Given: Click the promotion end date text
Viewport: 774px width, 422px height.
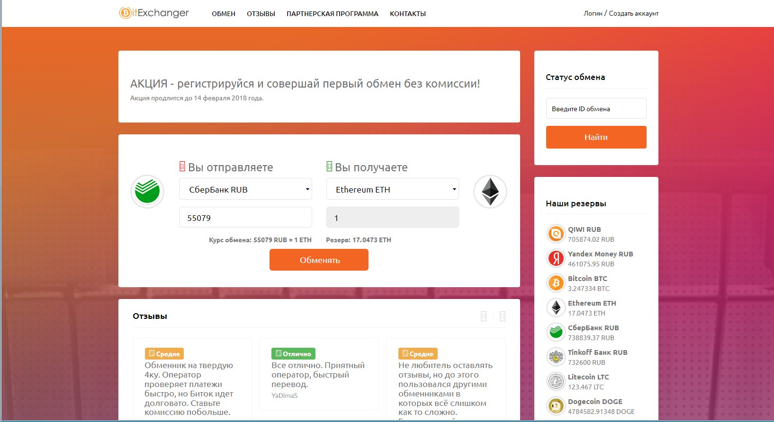Looking at the screenshot, I should (x=197, y=98).
